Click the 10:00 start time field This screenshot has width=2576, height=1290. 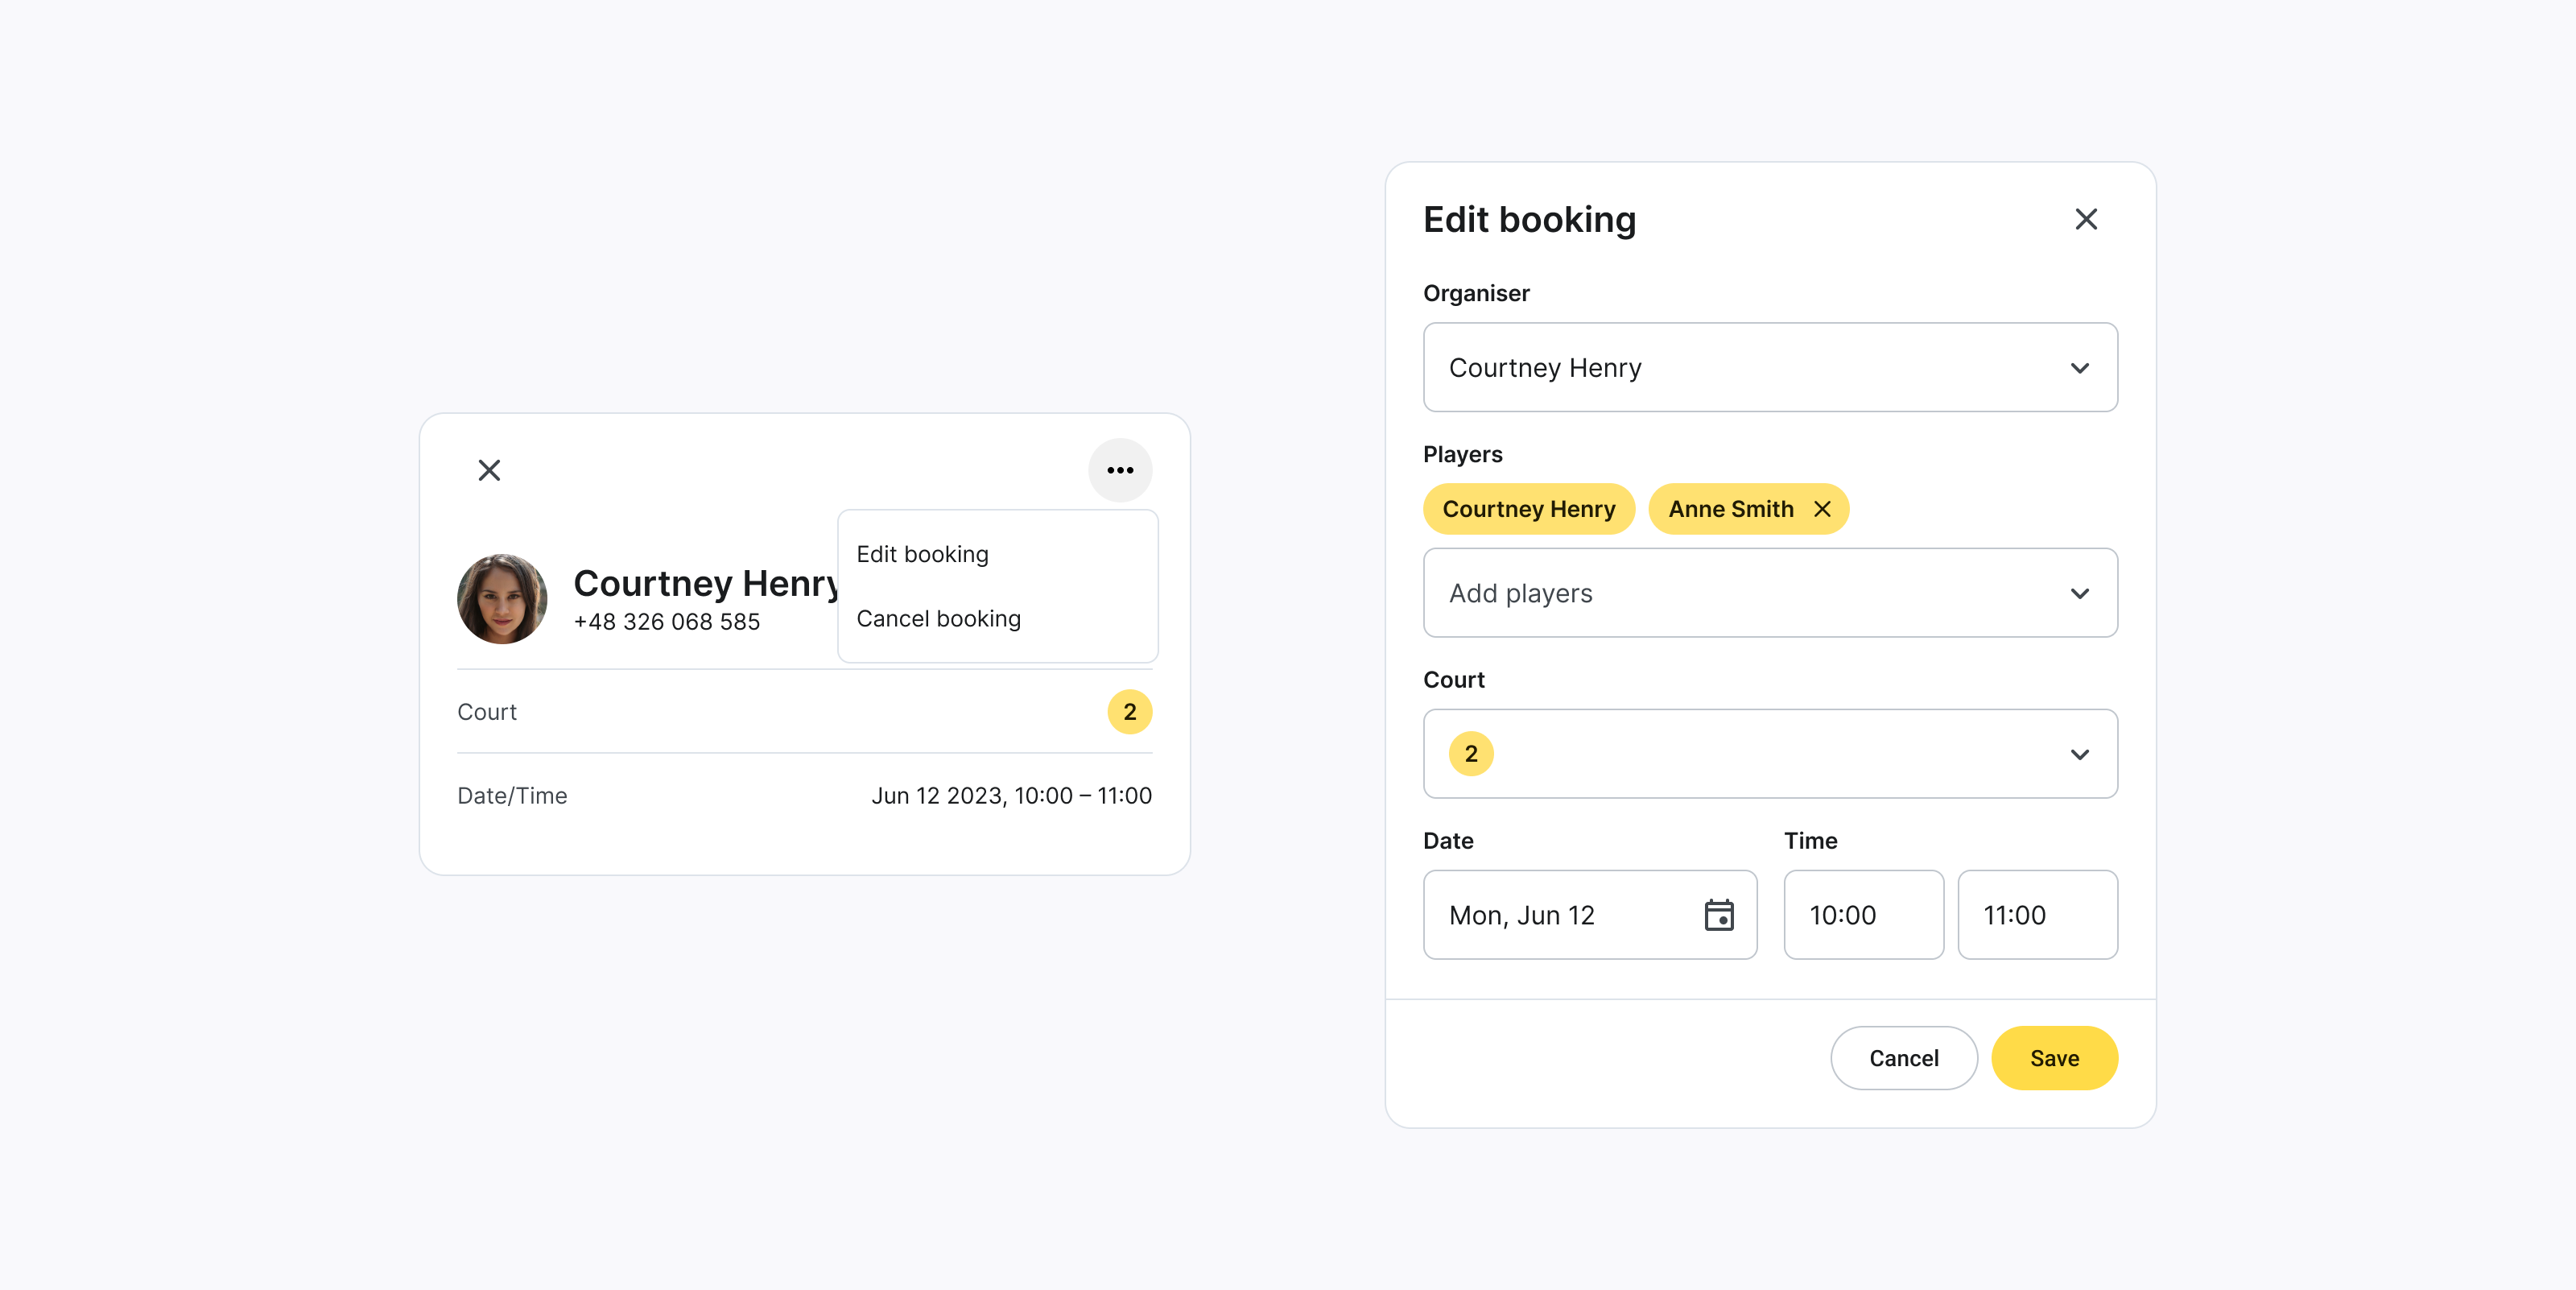coord(1862,915)
